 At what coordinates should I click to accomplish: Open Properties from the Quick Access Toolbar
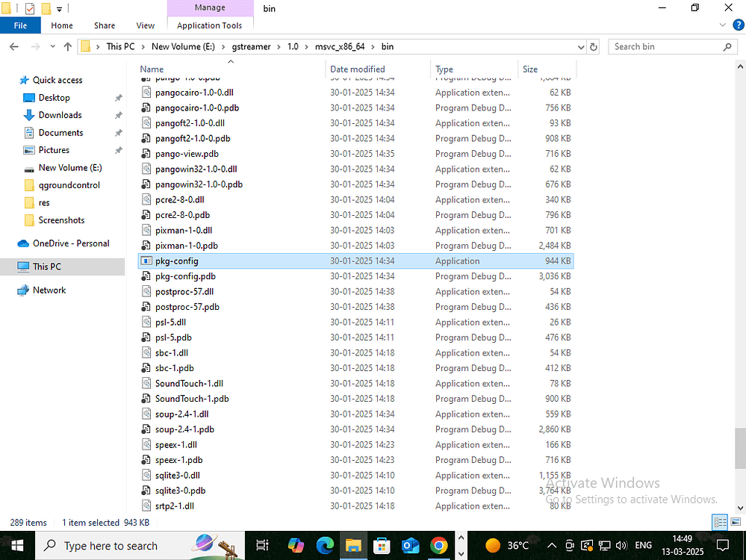[30, 7]
